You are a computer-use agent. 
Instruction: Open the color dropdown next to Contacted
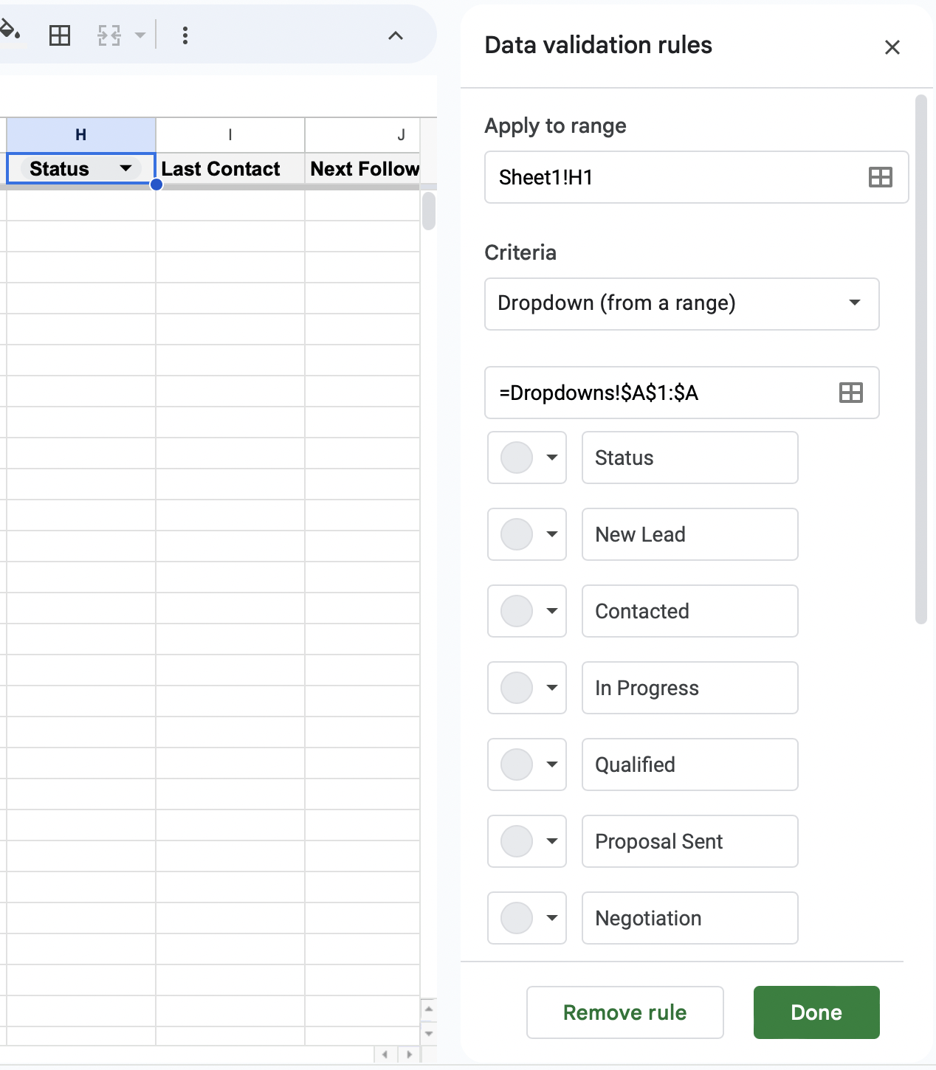[x=553, y=611]
